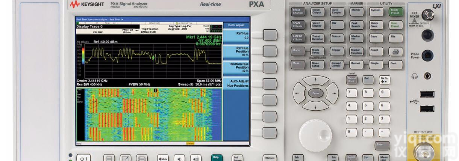Select Auto Adjust Hue Positions softkey
This screenshot has width=459, height=161.
click(236, 83)
